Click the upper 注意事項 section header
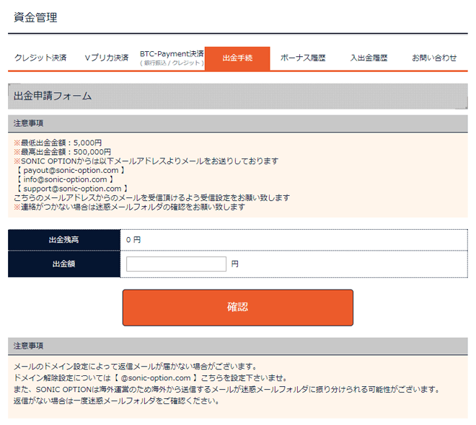The image size is (476, 425). [x=238, y=123]
